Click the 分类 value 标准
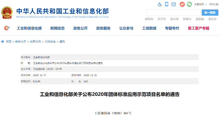Image resolution: width=222 pixels, height=116 pixels. [x=86, y=82]
